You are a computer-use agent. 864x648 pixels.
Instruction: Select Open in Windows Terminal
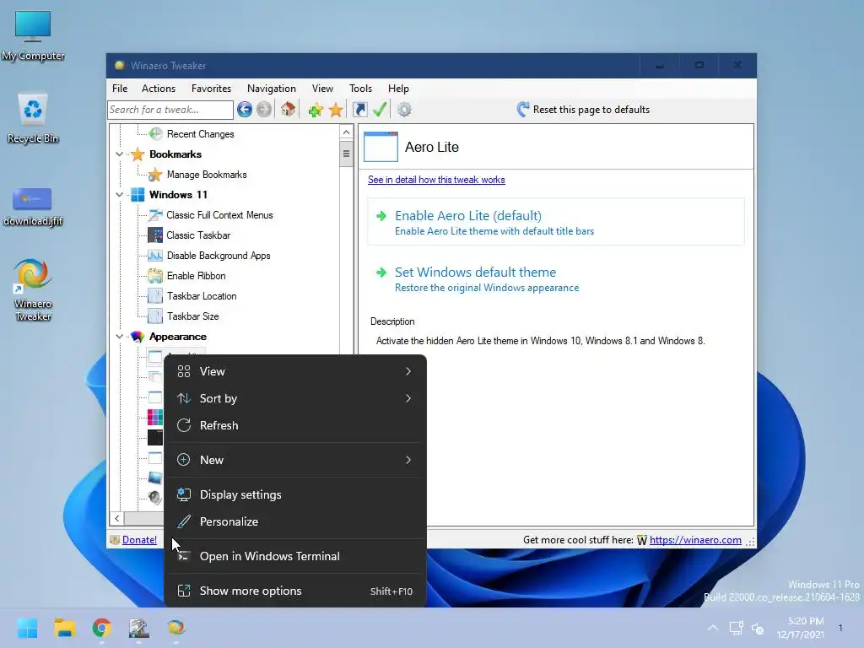[x=295, y=557]
